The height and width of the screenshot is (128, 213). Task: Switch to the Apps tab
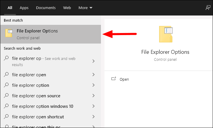[x=24, y=8]
